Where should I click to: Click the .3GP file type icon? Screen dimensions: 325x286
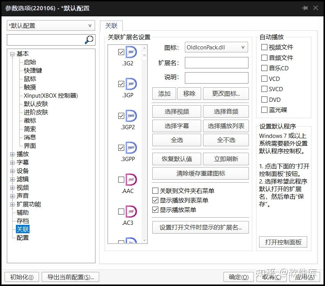point(131,84)
